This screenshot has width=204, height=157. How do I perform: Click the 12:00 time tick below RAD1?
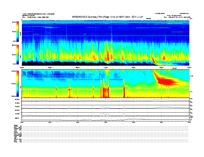(x=106, y=67)
